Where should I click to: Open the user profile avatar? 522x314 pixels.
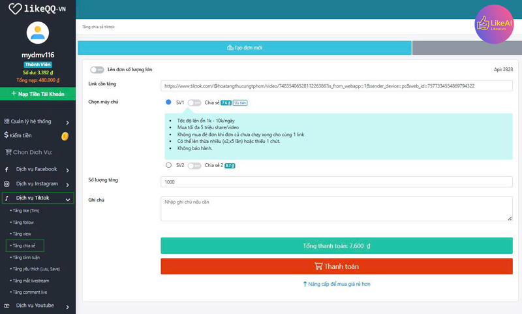point(37,34)
